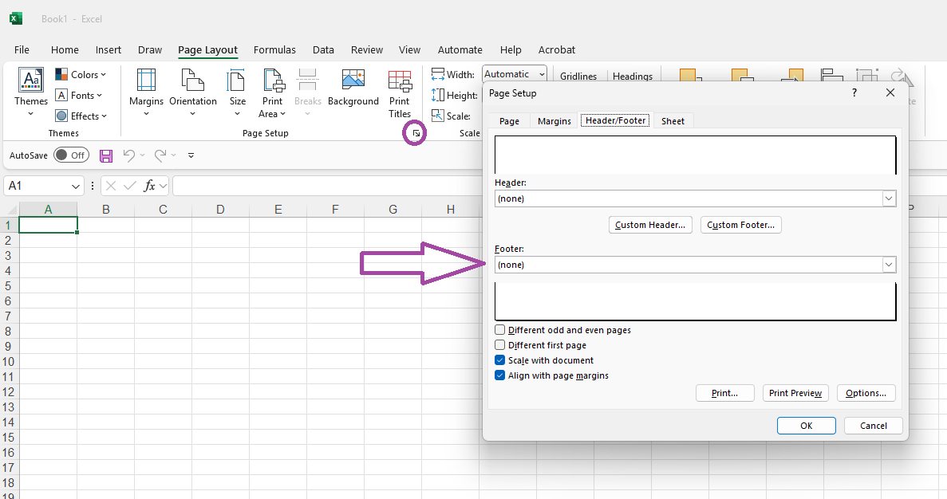Expand the Footer dropdown list
947x499 pixels.
pyautogui.click(x=889, y=265)
